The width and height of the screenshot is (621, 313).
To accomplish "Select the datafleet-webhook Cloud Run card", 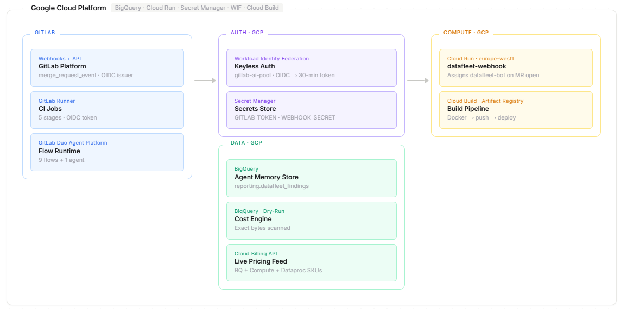I will [x=516, y=67].
